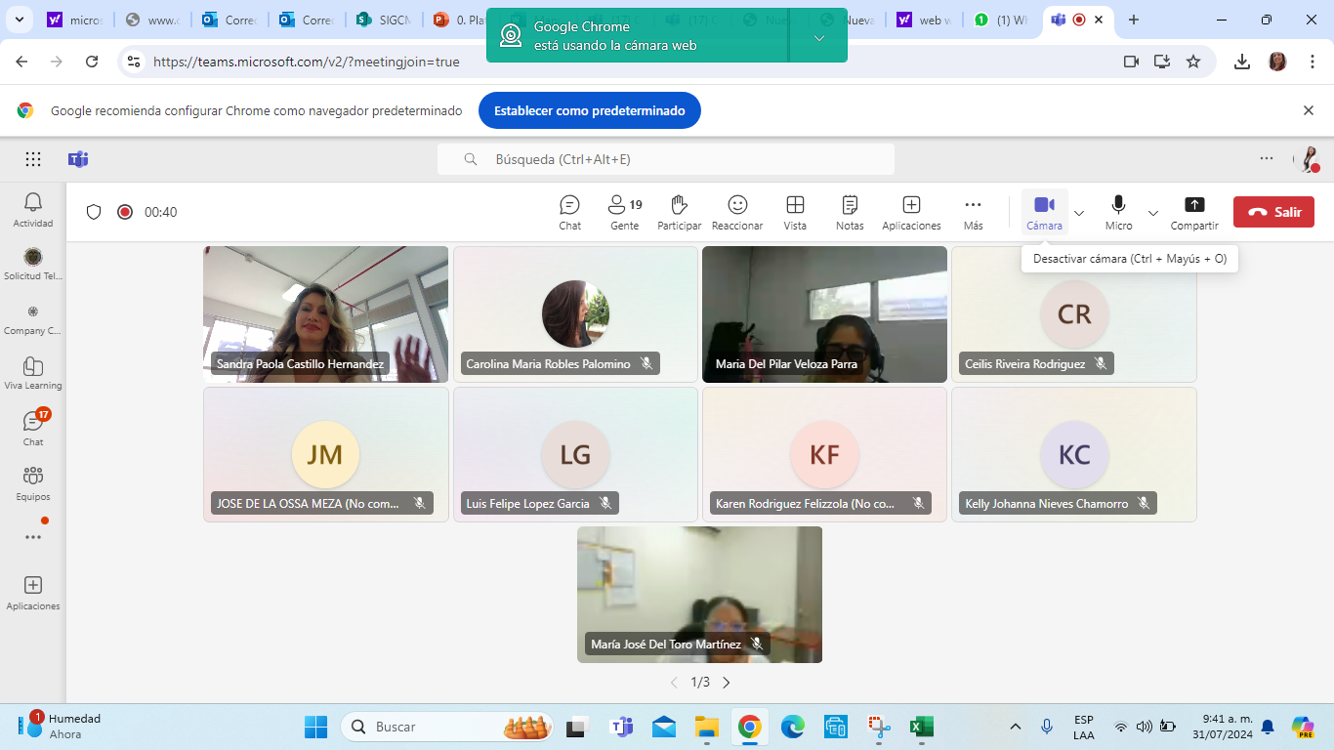Raise hand with Participar
The height and width of the screenshot is (750, 1334).
click(x=680, y=213)
